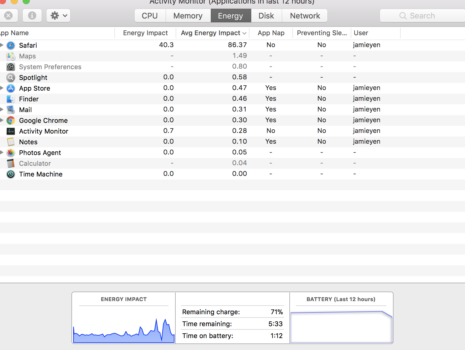This screenshot has width=465, height=350.
Task: Sort by App Nap column header
Action: pyautogui.click(x=271, y=33)
